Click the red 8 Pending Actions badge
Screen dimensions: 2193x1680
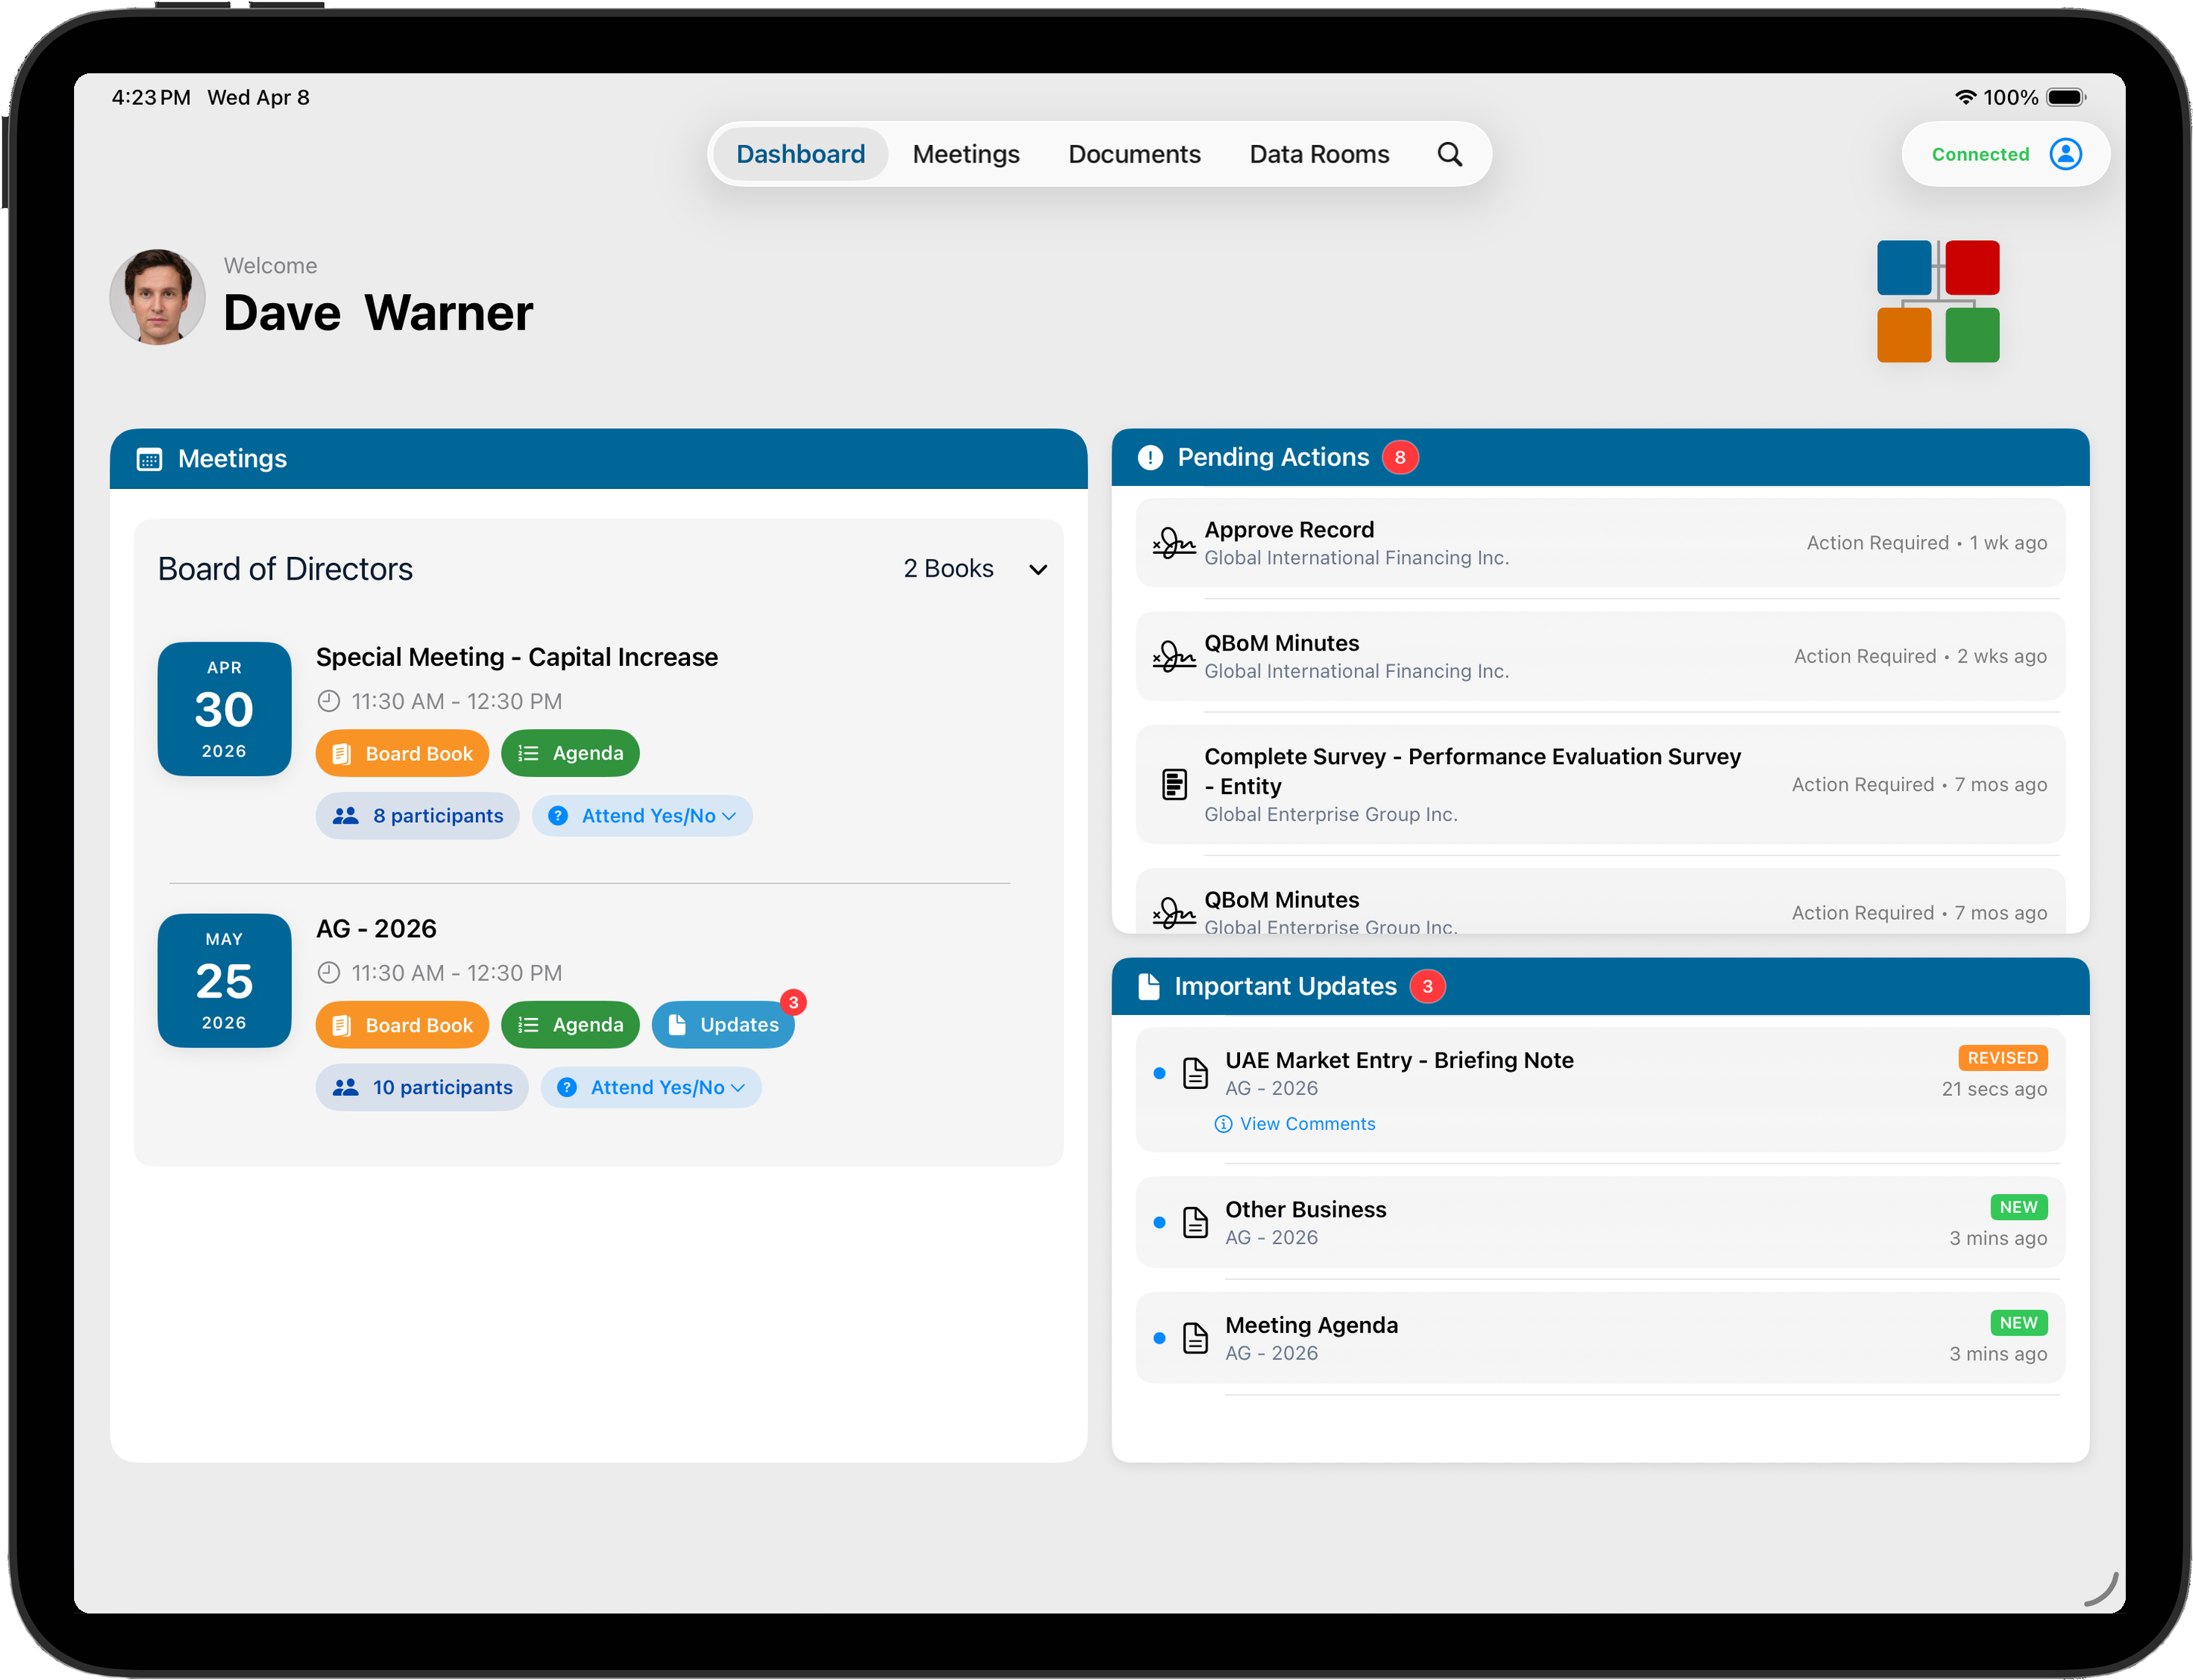[x=1400, y=457]
